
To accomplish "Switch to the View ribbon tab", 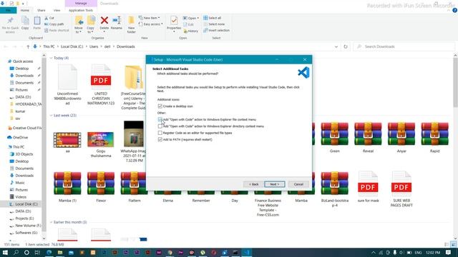I will (x=57, y=10).
